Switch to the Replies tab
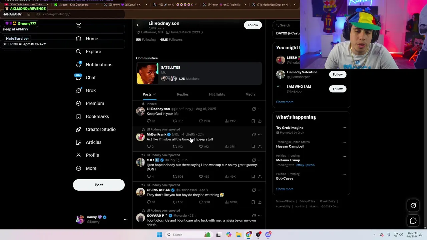Viewport: 427px width, 240px height. click(x=183, y=95)
